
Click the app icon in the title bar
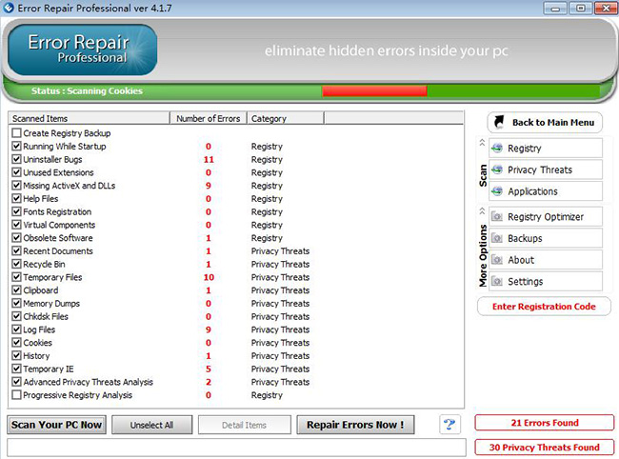pos(9,8)
